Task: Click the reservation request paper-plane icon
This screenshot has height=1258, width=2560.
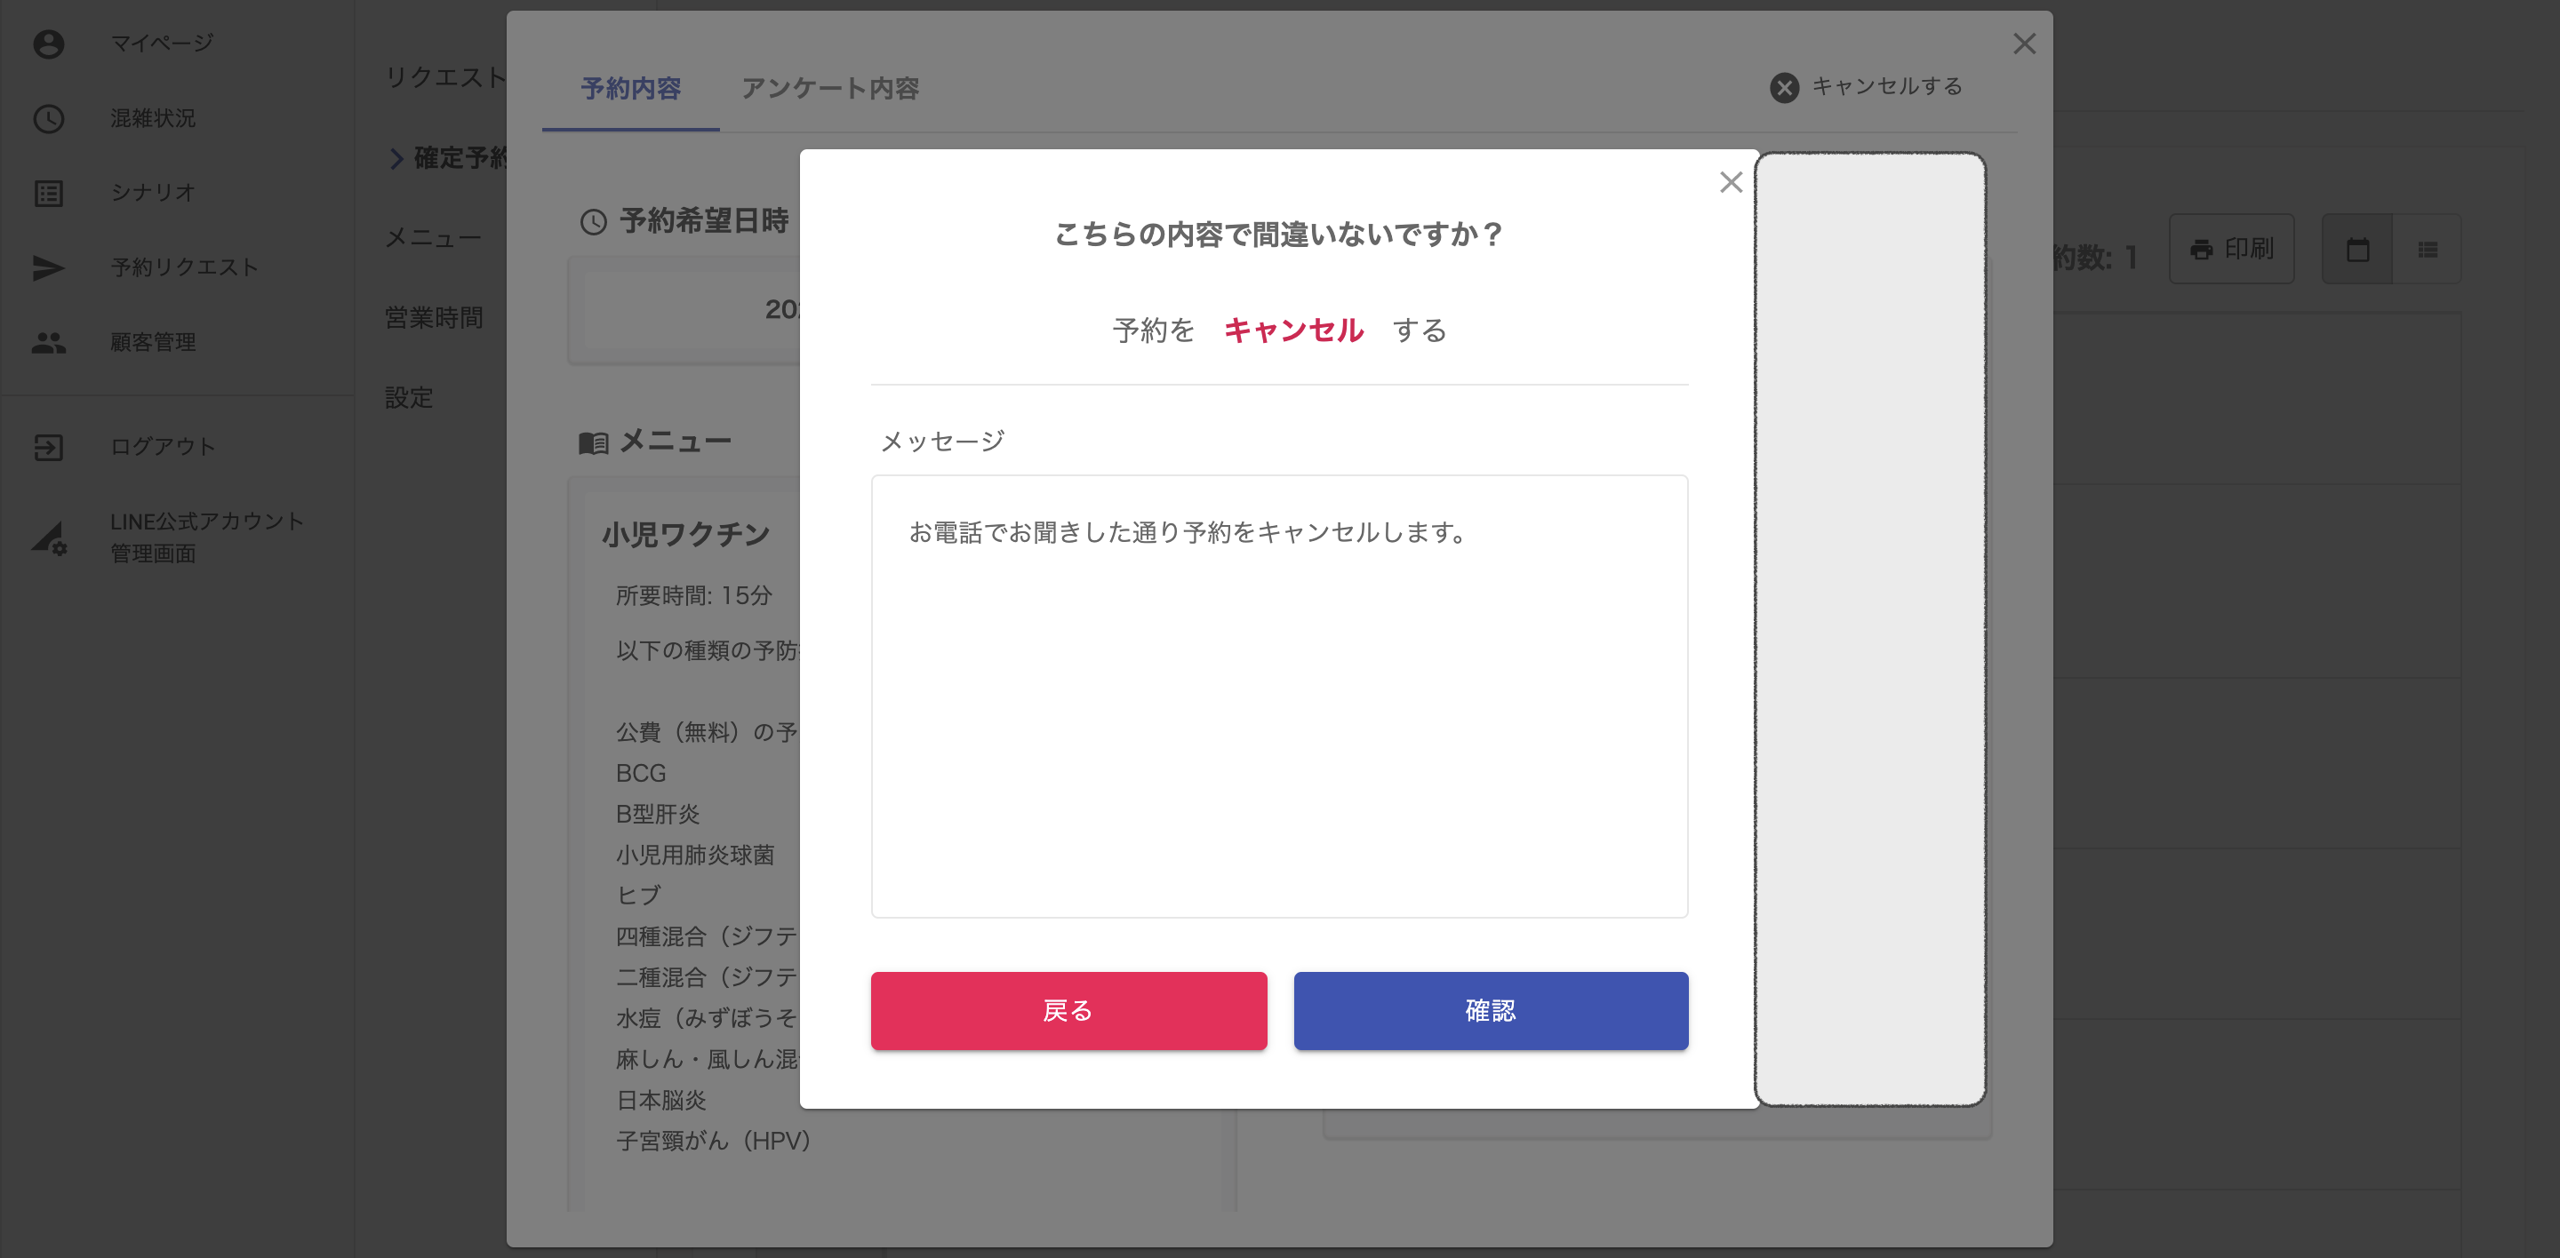Action: tap(48, 267)
